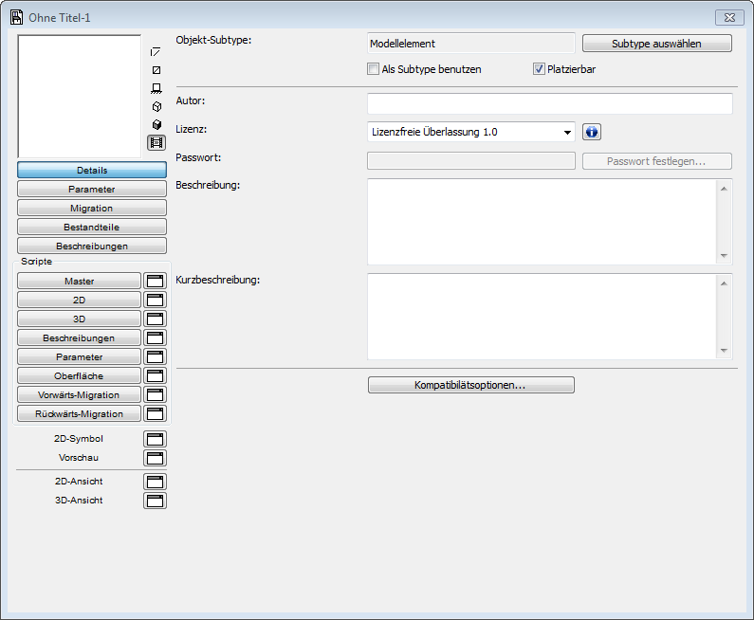Open the Vorschau window icon
The width and height of the screenshot is (754, 620).
pyautogui.click(x=155, y=458)
